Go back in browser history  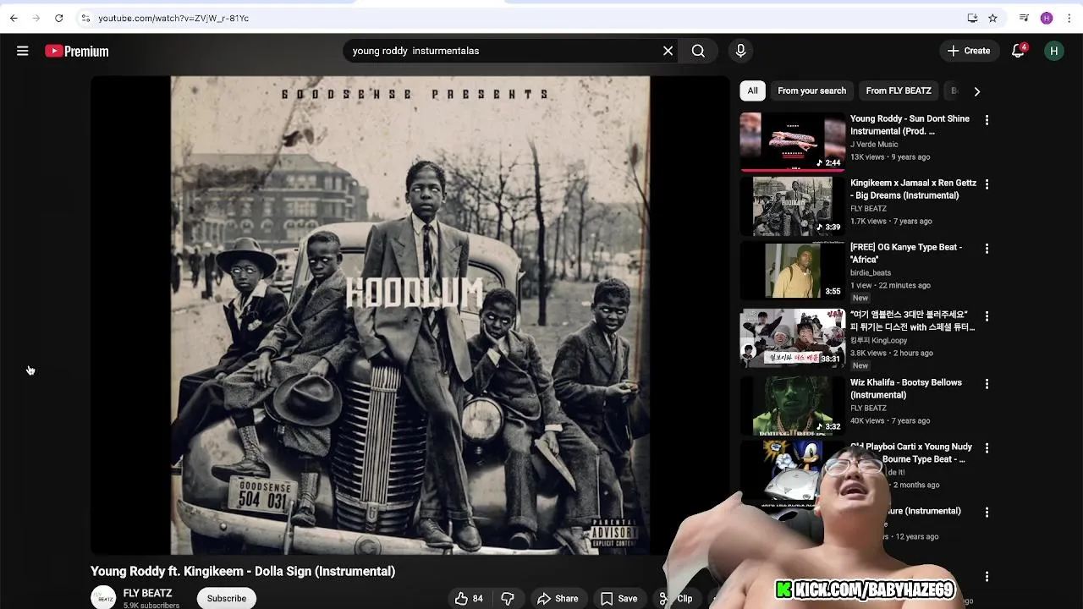[x=14, y=18]
